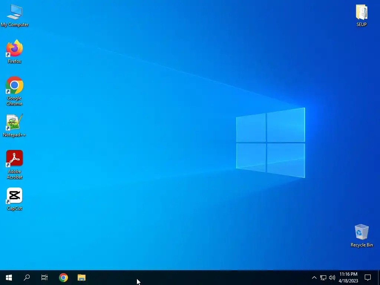Screen dimensions: 380x285
Task: Select the Adobe Acrobat desktop shortcut
Action: pyautogui.click(x=14, y=164)
